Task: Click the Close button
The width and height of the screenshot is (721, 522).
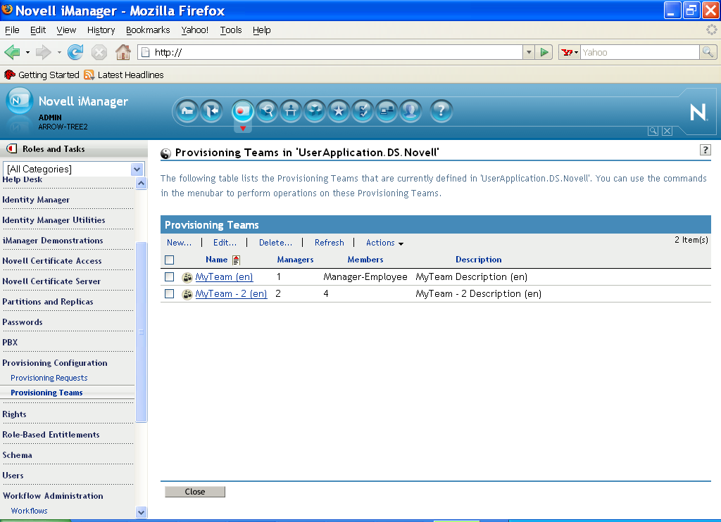Action: tap(195, 492)
